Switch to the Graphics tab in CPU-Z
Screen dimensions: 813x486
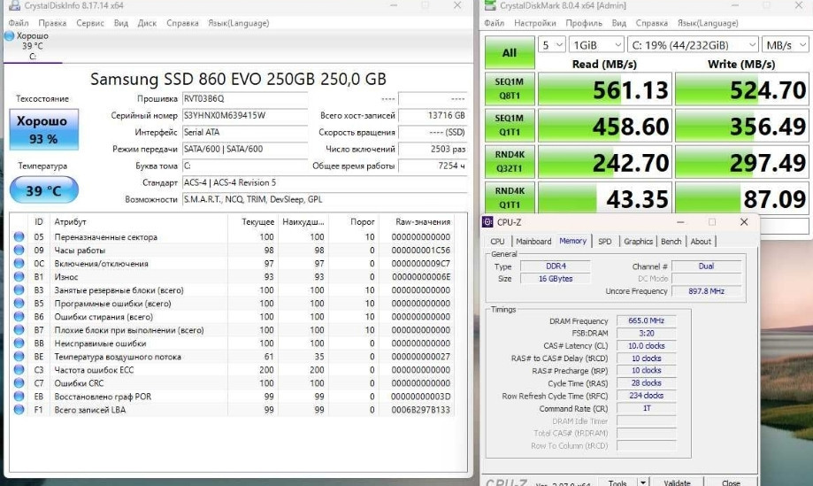click(x=638, y=241)
